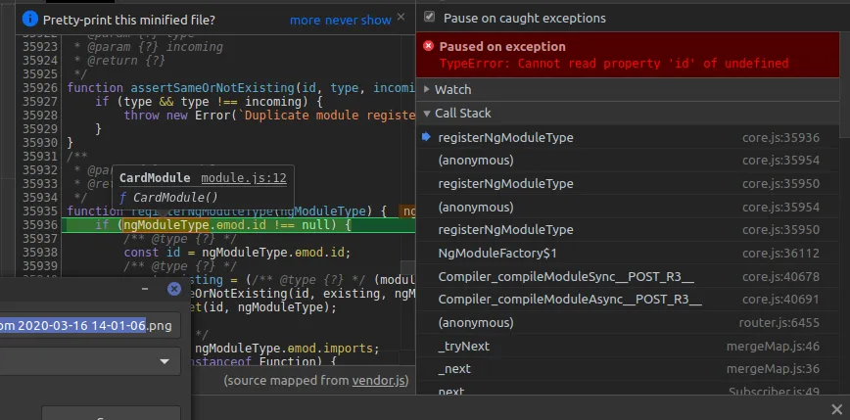The height and width of the screenshot is (420, 850).
Task: Click the blue current-frame arrow in Call Stack
Action: click(x=427, y=138)
